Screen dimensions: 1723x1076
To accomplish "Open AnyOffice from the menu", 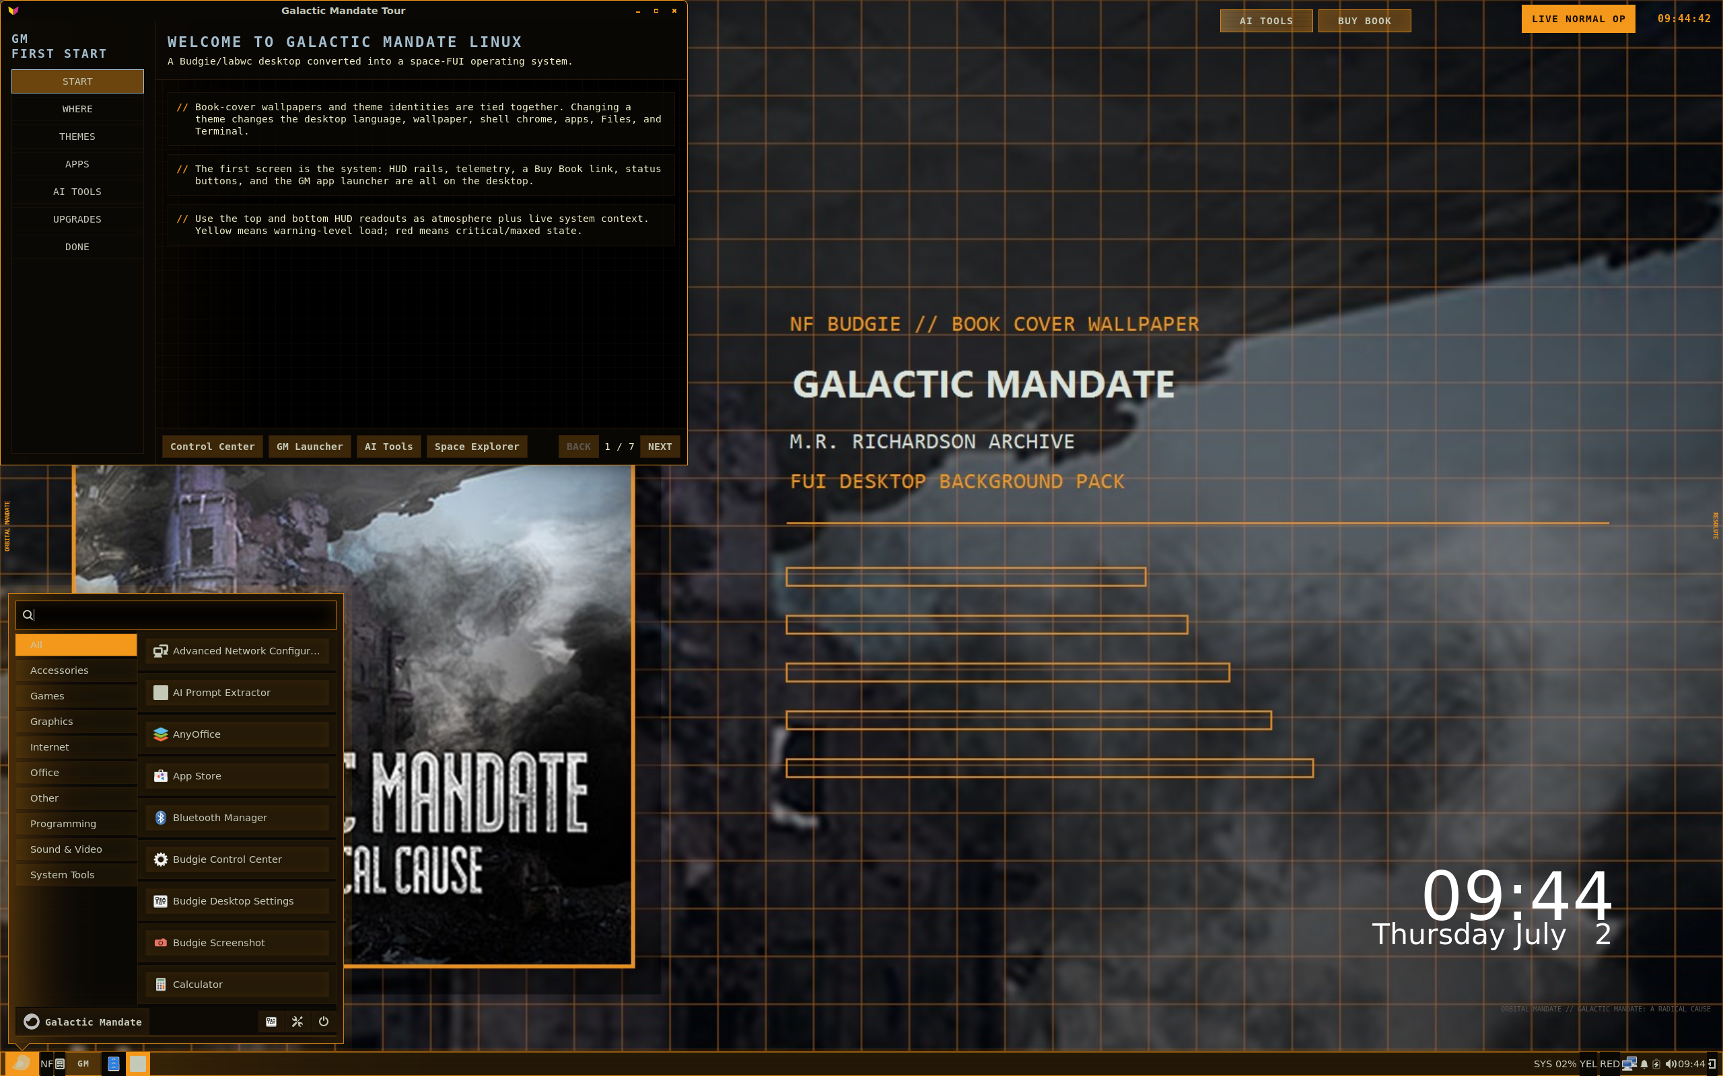I will 237,734.
